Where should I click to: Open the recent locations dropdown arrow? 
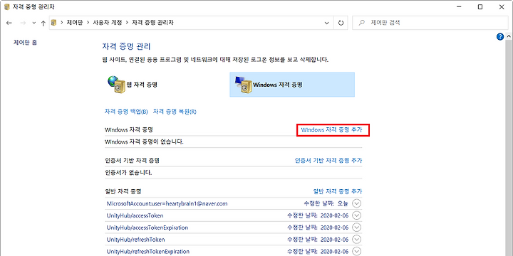34,23
